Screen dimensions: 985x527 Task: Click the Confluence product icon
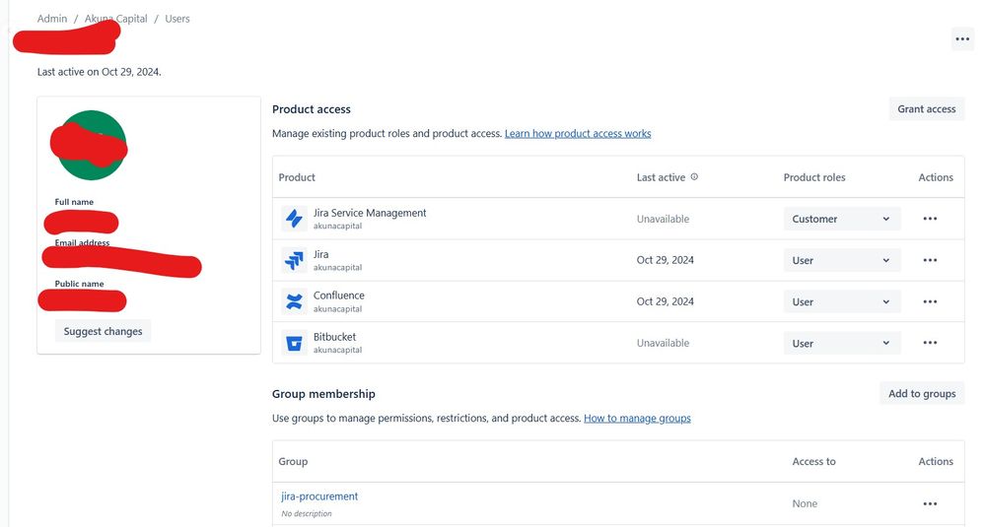pos(294,301)
